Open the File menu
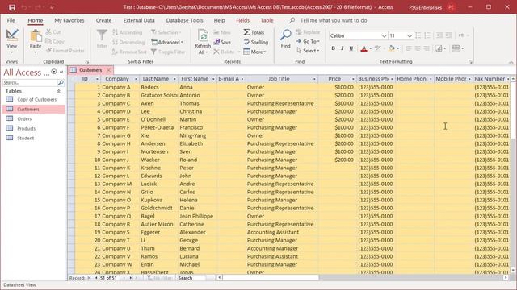Screen dimensions: 517x290 point(11,20)
